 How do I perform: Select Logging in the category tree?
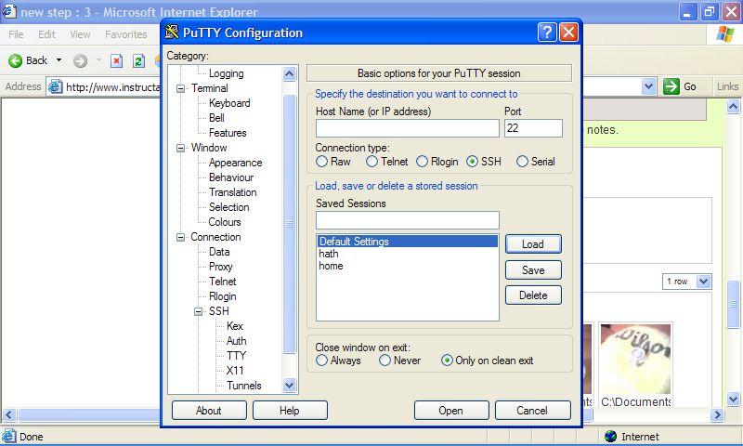[226, 73]
